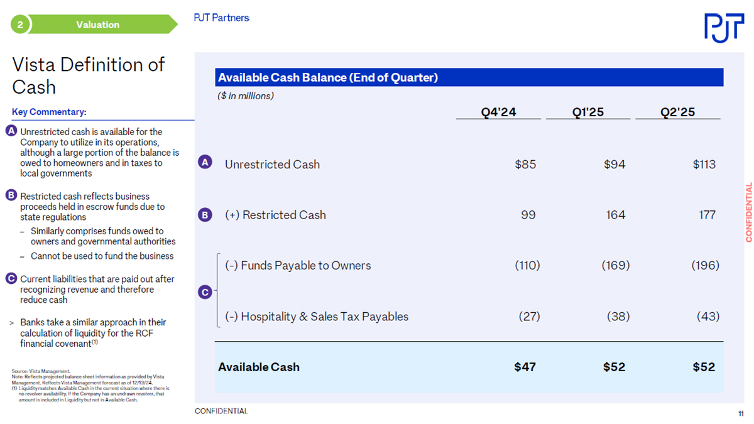This screenshot has height=424, width=754.
Task: Select the C badge in Key Commentary
Action: [11, 278]
